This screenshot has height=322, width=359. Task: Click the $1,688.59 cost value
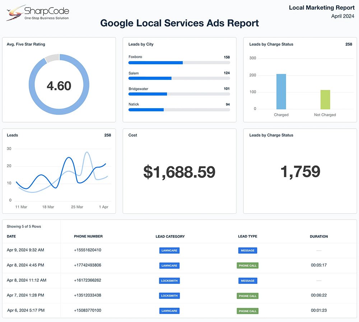[x=179, y=172]
